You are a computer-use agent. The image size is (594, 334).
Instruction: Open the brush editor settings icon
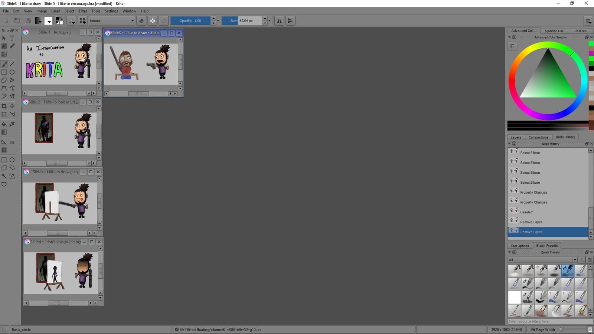click(x=72, y=21)
